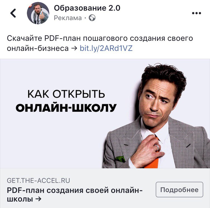Go back using the left chevron arrow
The image size is (210, 208).
[13, 13]
